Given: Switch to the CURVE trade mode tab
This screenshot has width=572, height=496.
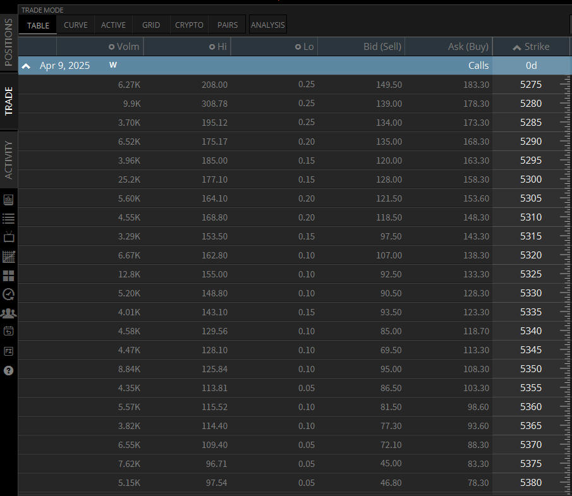Looking at the screenshot, I should pos(76,25).
